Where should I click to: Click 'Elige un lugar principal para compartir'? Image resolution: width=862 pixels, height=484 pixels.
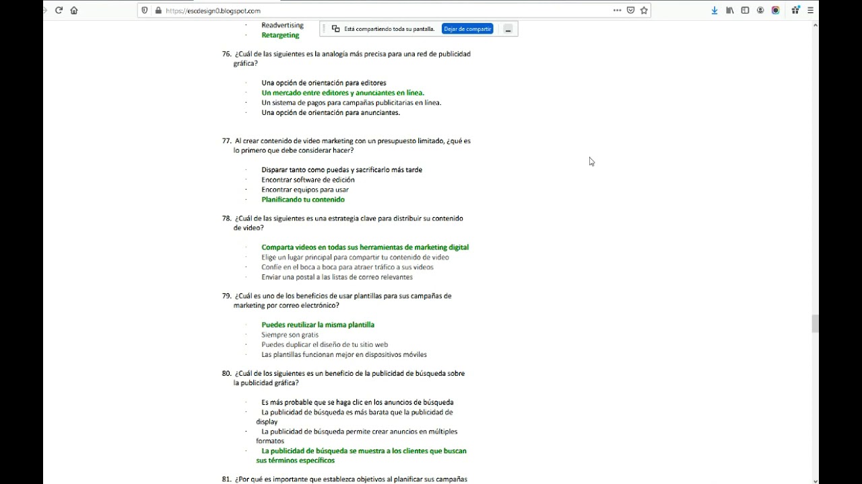click(x=355, y=257)
